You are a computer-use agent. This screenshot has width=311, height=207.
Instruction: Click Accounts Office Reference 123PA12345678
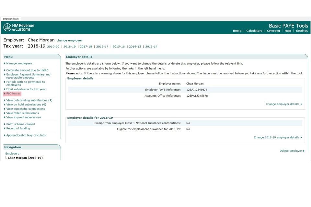coord(197,96)
